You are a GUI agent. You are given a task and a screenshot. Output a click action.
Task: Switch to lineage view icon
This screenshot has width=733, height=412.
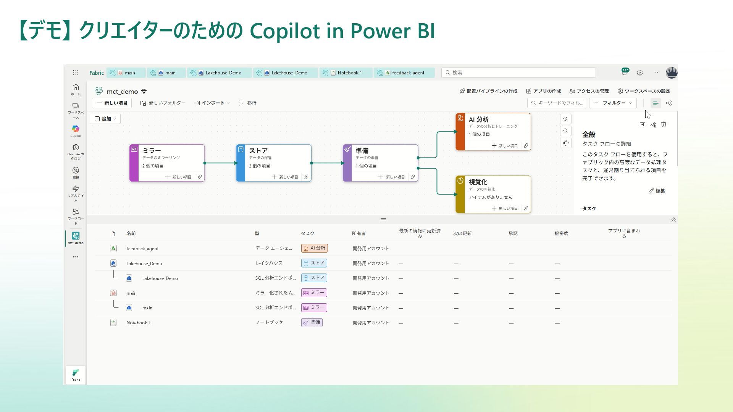tap(669, 103)
